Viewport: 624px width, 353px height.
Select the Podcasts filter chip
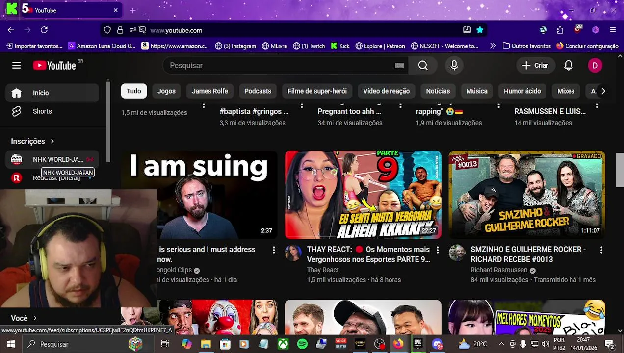point(258,91)
